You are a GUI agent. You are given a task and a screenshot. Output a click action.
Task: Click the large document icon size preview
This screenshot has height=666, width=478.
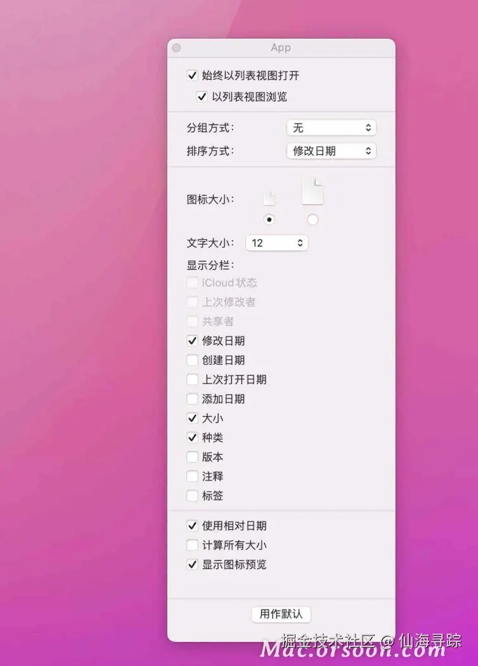313,191
